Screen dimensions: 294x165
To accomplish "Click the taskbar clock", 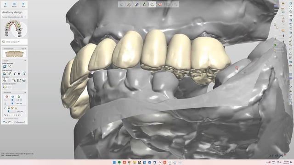I will (286, 162).
